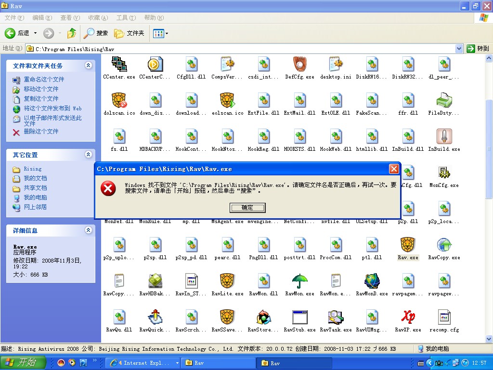The height and width of the screenshot is (370, 493).
Task: Select the Rav.exe lion icon
Action: pos(408,245)
